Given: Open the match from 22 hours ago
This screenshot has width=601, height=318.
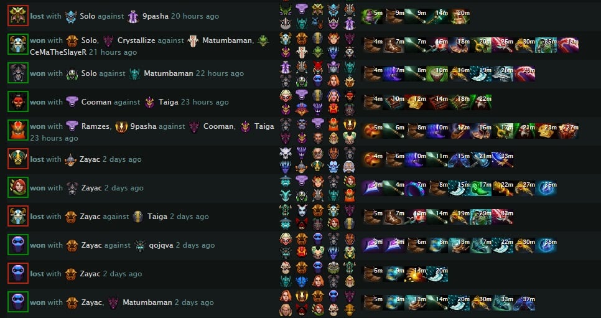Looking at the screenshot, I should tap(220, 73).
